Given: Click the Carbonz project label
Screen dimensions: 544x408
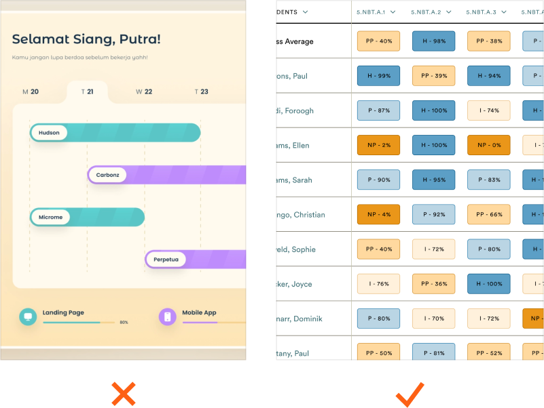Looking at the screenshot, I should pos(107,175).
